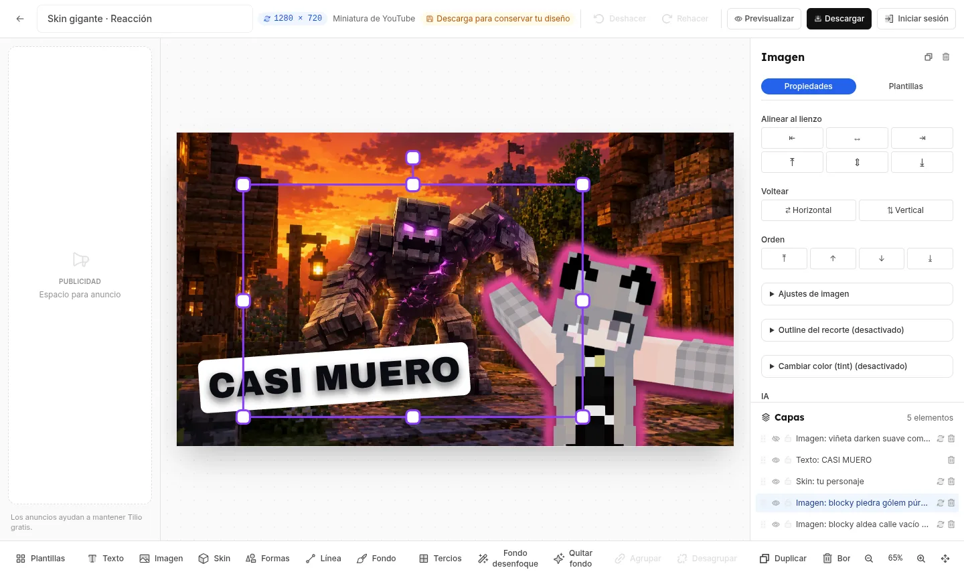Zoom out with the minus magnifier
Image resolution: width=964 pixels, height=576 pixels.
coord(869,559)
